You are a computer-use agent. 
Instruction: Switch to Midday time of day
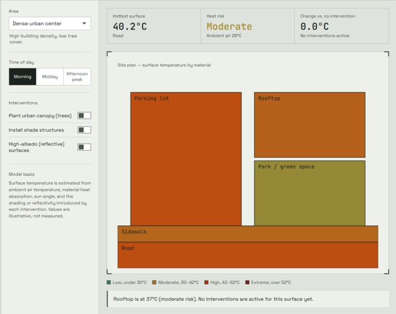pyautogui.click(x=50, y=77)
